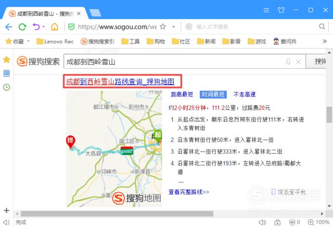The height and width of the screenshot is (227, 333).
Task: Click the sidebar plus add icon
Action: pyautogui.click(x=7, y=211)
